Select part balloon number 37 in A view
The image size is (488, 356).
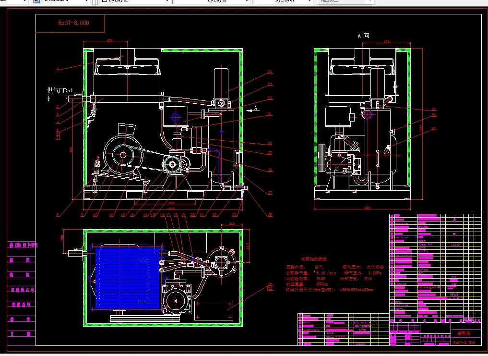[434, 128]
